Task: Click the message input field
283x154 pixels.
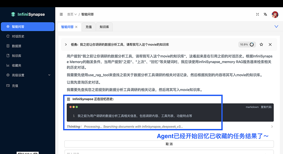Action: pyautogui.click(x=169, y=152)
